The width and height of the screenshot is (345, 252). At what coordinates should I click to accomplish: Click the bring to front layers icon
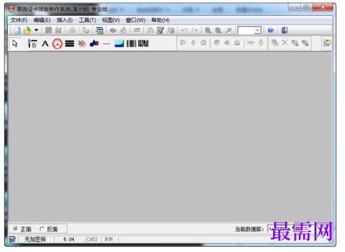point(295,43)
